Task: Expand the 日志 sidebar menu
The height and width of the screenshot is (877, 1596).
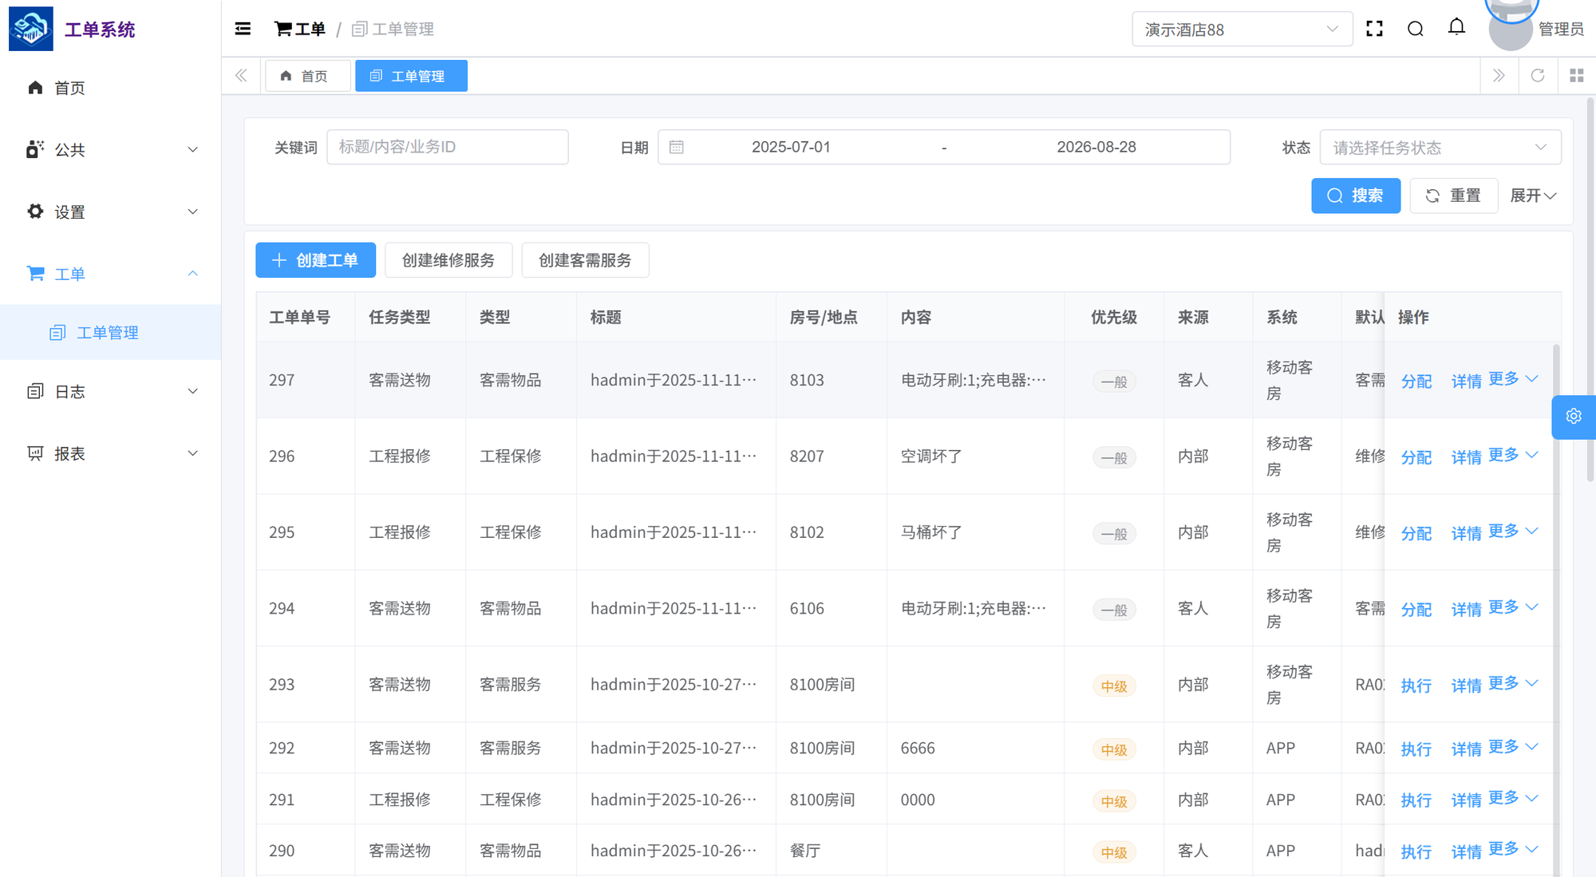Action: point(110,391)
